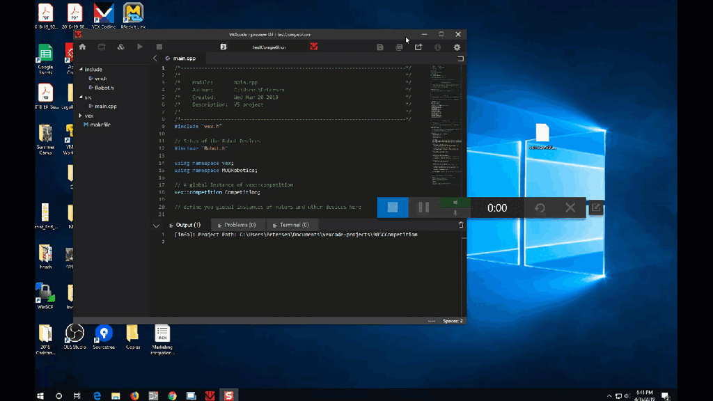
Task: Click the Export/share project icon
Action: point(418,47)
